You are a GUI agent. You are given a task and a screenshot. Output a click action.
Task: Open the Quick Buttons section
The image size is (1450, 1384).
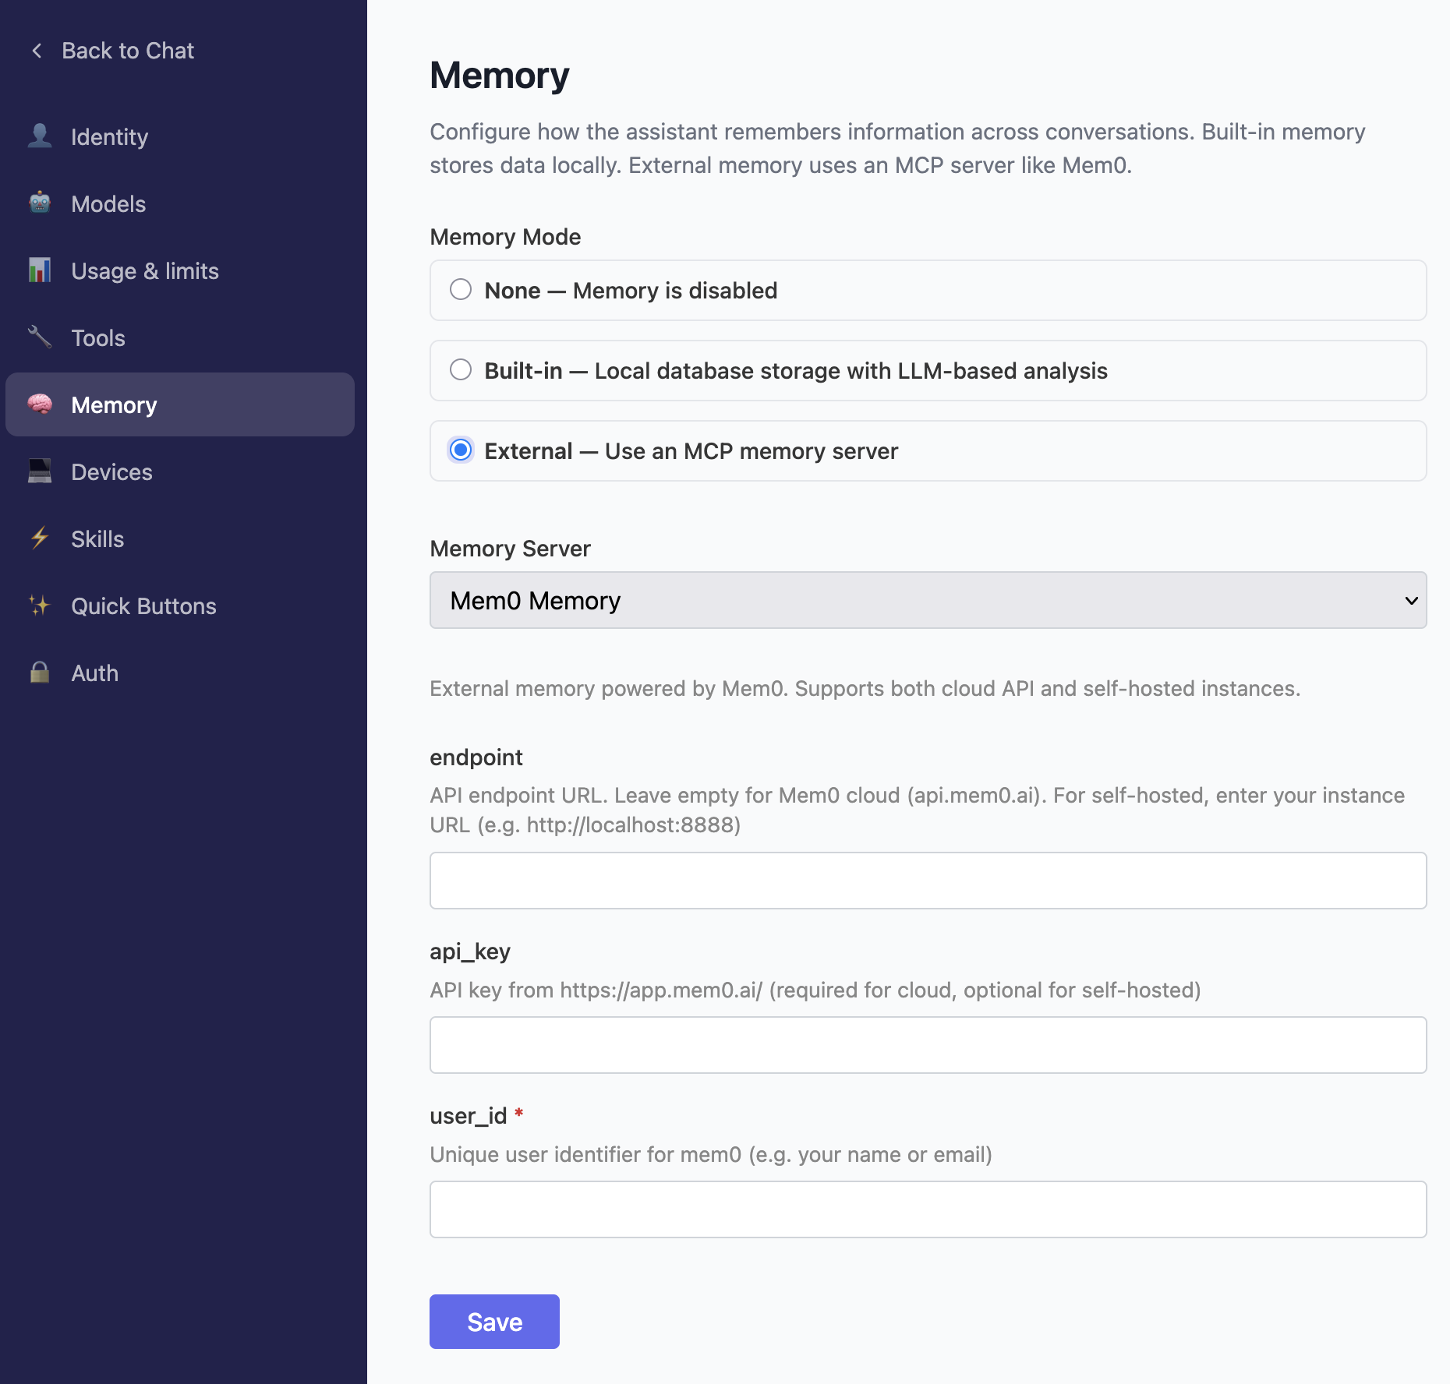coord(180,605)
